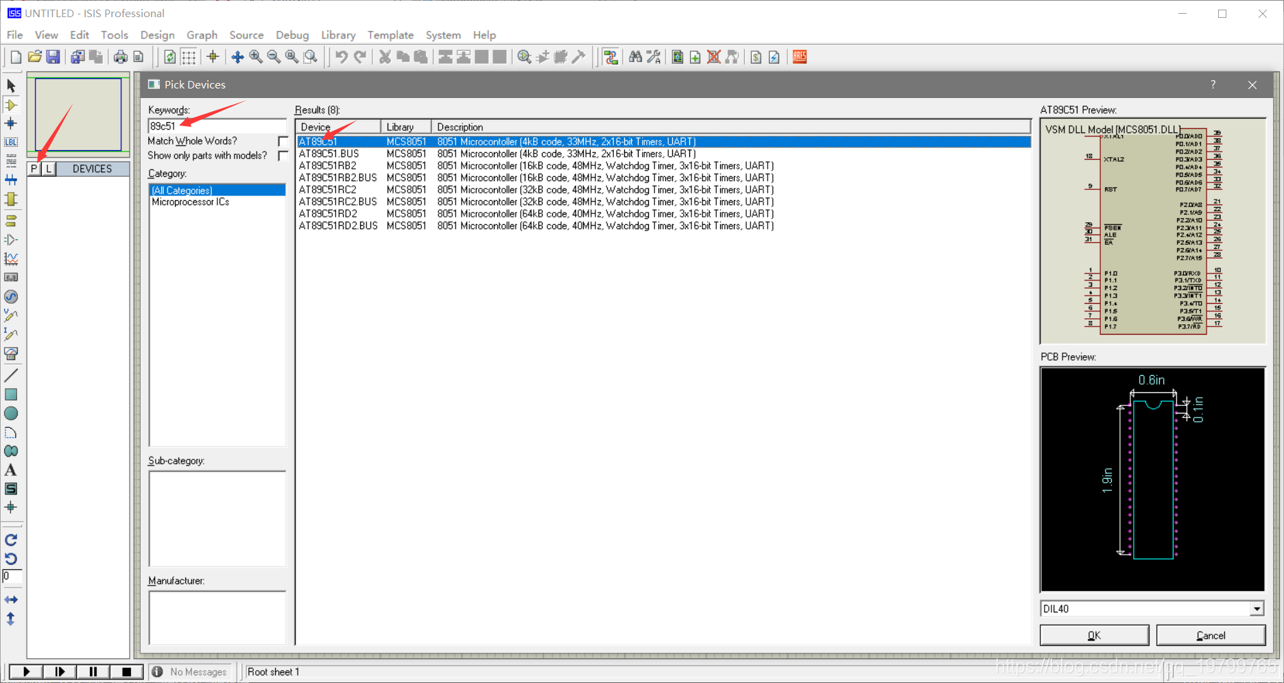Viewport: 1284px width, 683px height.
Task: Click the rotate anticlockwise icon
Action: point(11,559)
